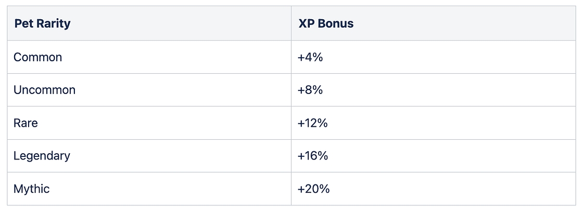The image size is (583, 213).
Task: Select the Mythic rarity cell
Action: 32,189
